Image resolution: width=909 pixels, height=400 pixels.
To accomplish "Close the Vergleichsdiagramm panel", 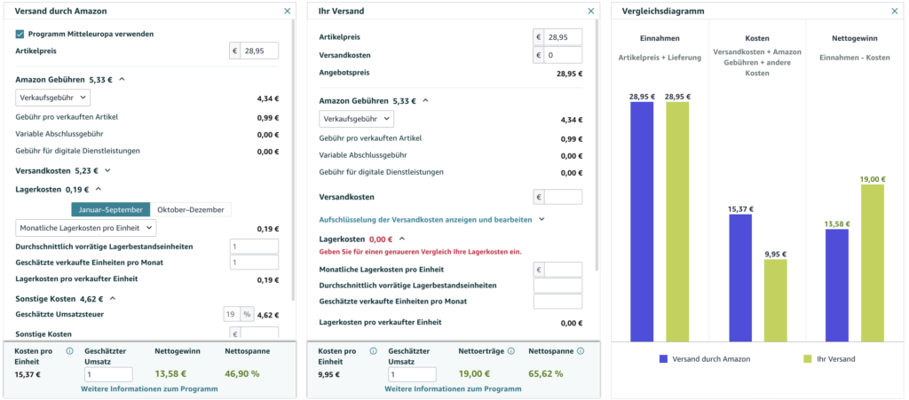I will click(x=895, y=11).
